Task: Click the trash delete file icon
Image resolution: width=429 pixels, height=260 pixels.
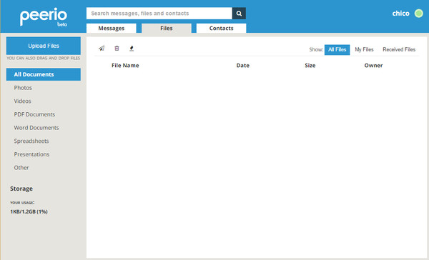Action: (117, 49)
